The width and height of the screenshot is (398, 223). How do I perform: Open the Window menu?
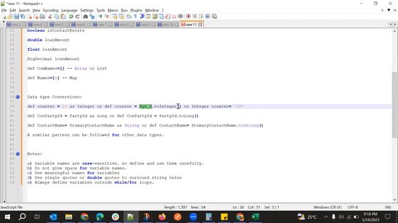tap(152, 11)
